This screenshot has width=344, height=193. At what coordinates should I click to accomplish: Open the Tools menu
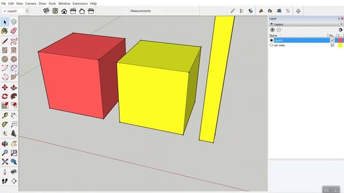click(x=52, y=4)
